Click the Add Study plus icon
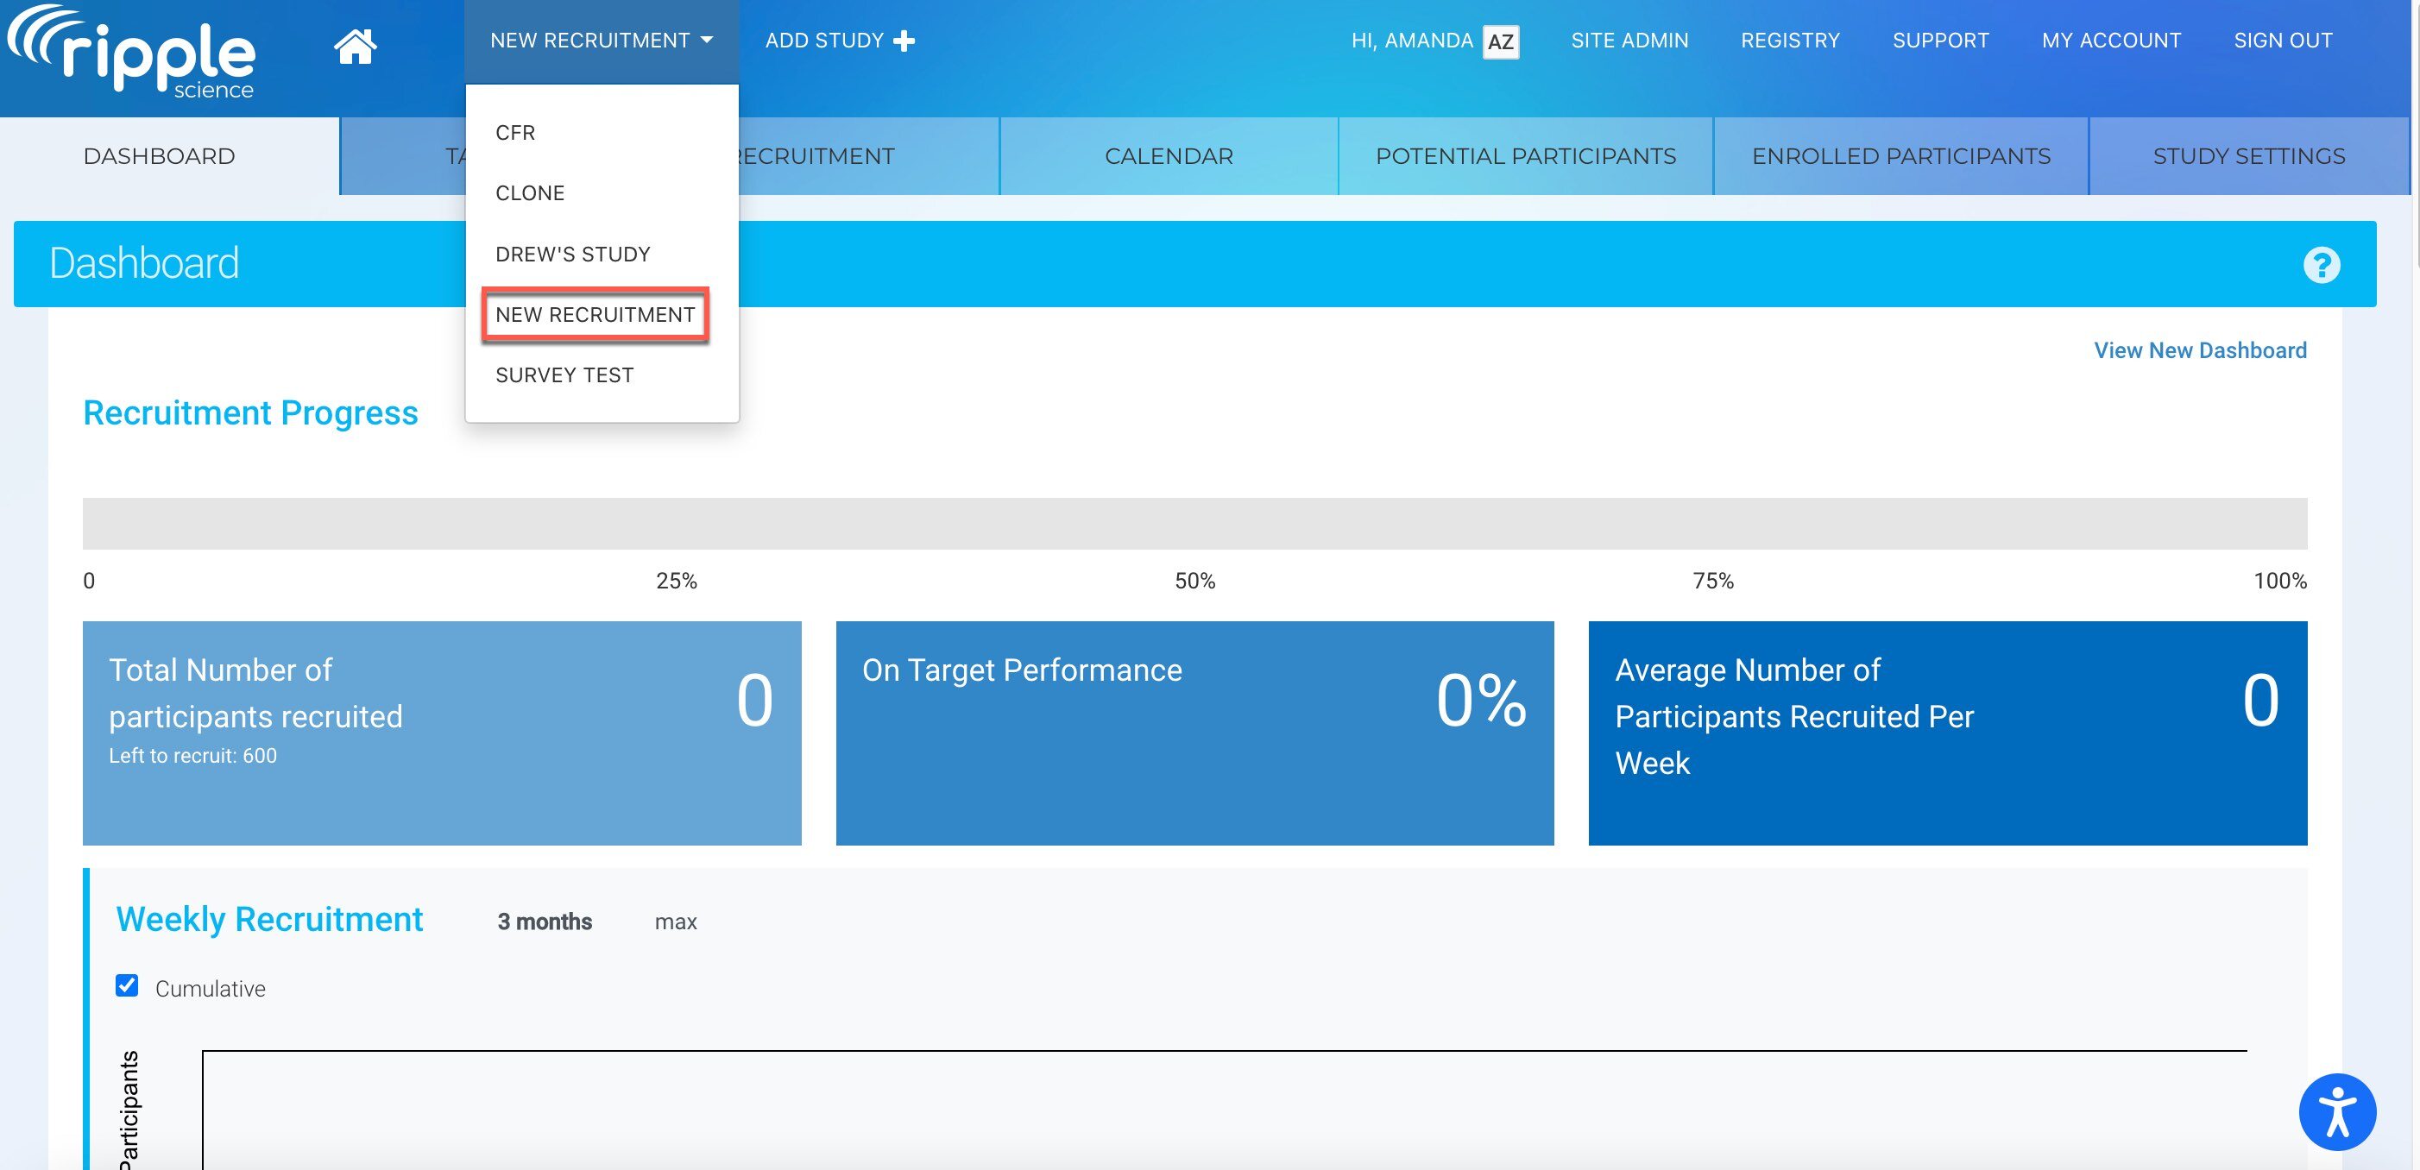This screenshot has height=1170, width=2420. [x=904, y=41]
